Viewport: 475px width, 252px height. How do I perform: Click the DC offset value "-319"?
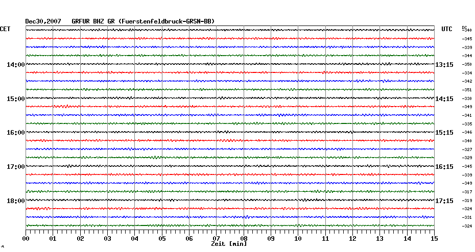(467, 200)
